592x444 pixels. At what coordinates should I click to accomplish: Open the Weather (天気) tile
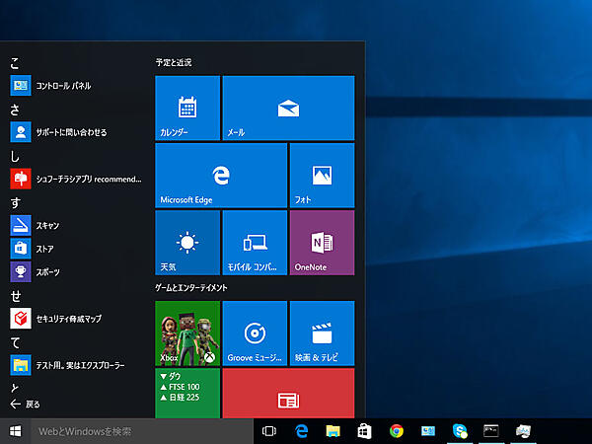[187, 243]
